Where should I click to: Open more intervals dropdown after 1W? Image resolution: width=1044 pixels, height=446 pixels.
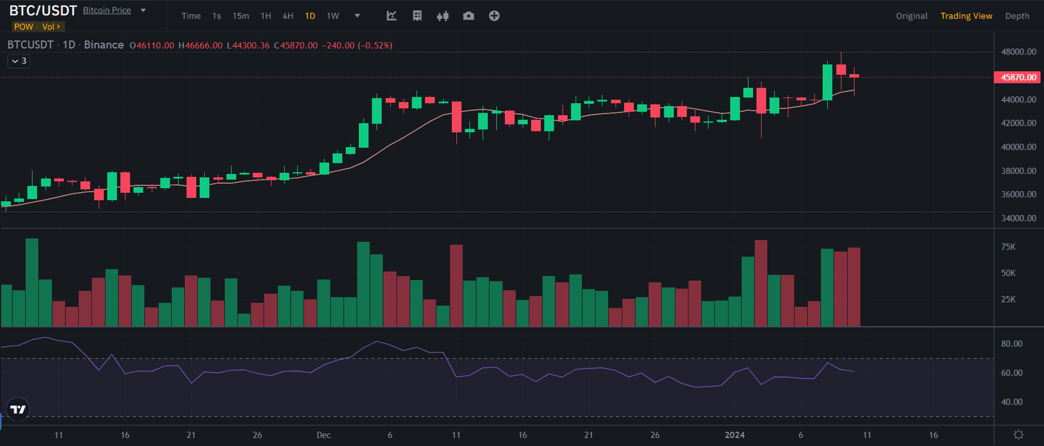click(358, 16)
